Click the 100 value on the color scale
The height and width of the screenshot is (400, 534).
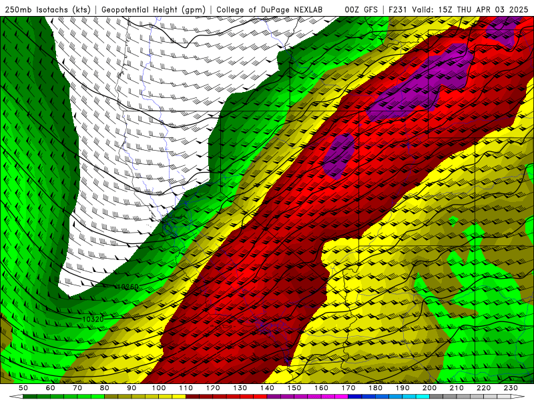pos(159,388)
